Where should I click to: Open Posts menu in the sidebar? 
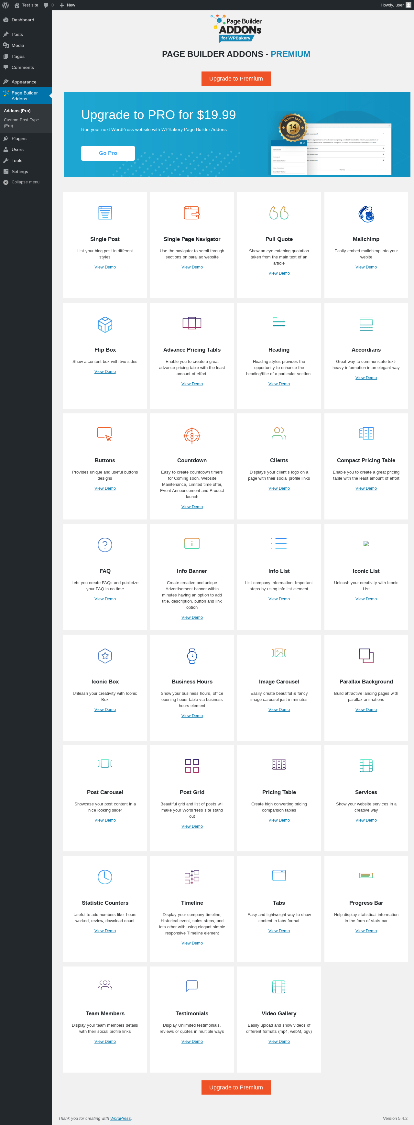(x=26, y=34)
